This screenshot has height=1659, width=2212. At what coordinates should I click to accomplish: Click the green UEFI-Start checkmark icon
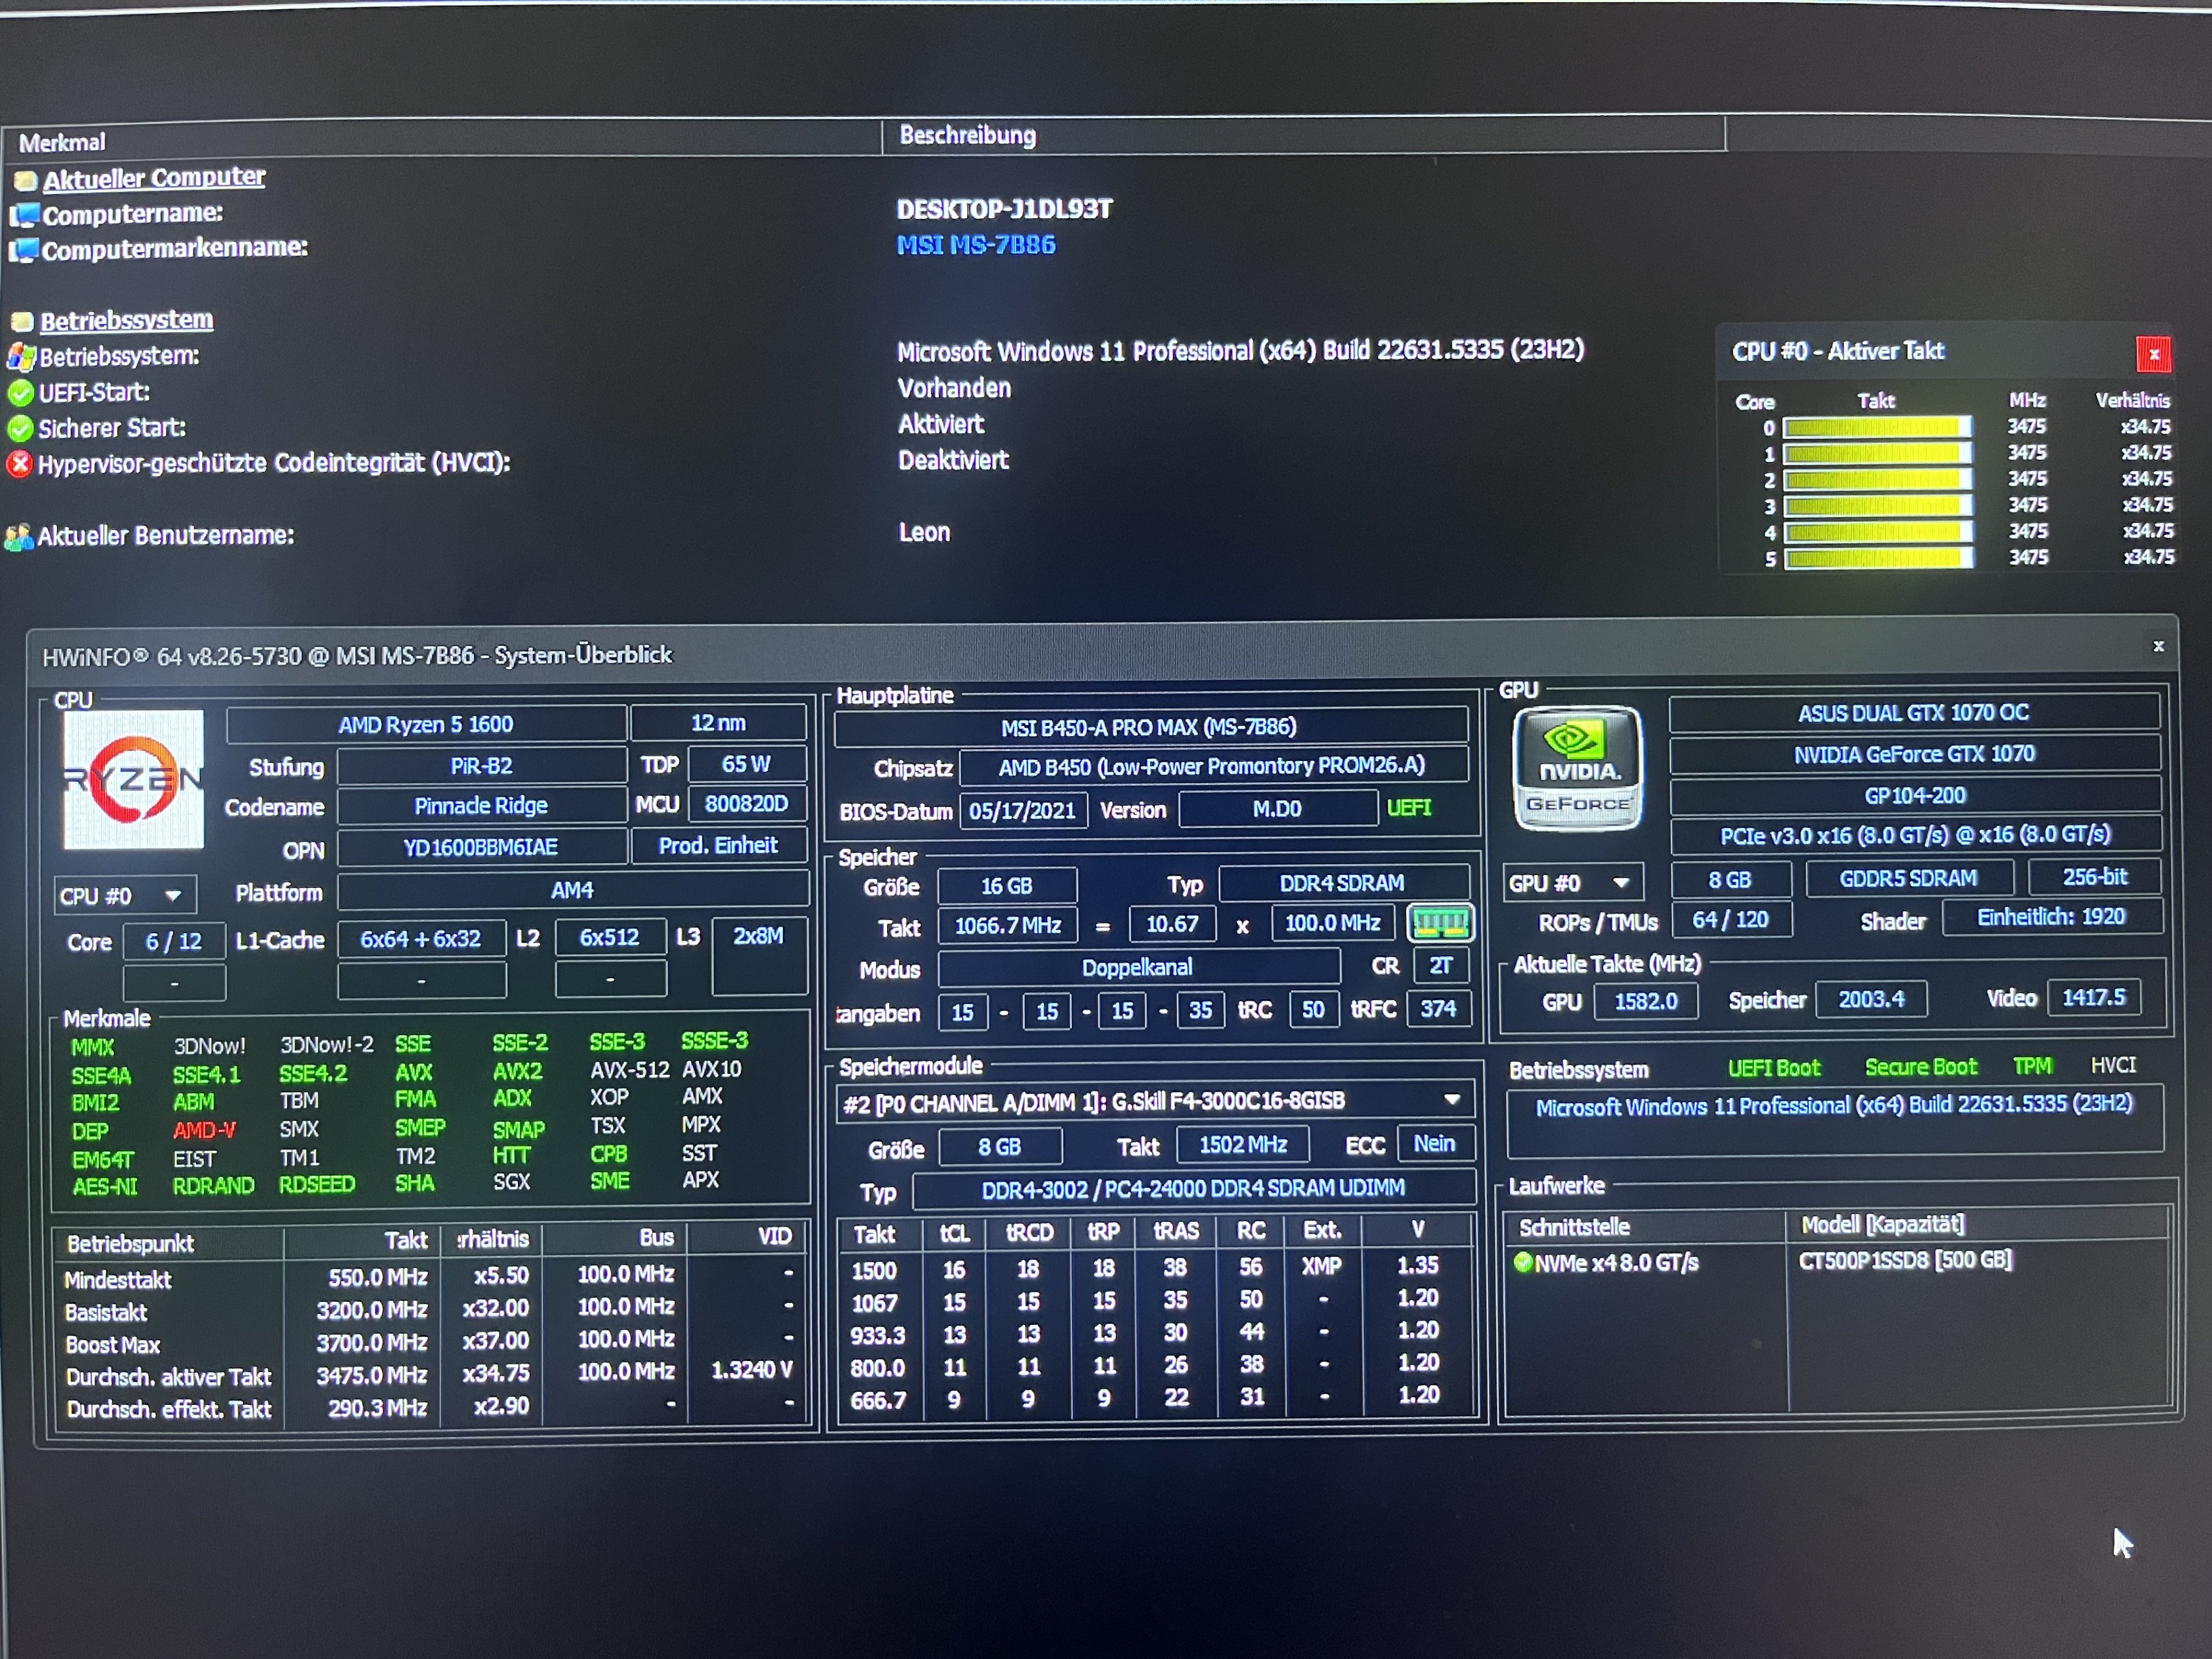[x=20, y=393]
